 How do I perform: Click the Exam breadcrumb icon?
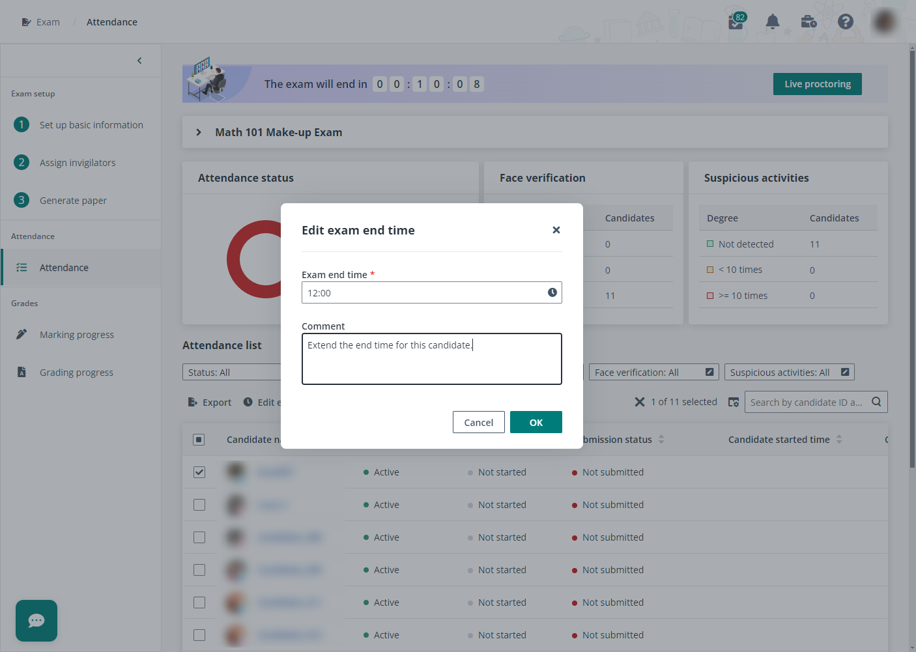pyautogui.click(x=26, y=22)
